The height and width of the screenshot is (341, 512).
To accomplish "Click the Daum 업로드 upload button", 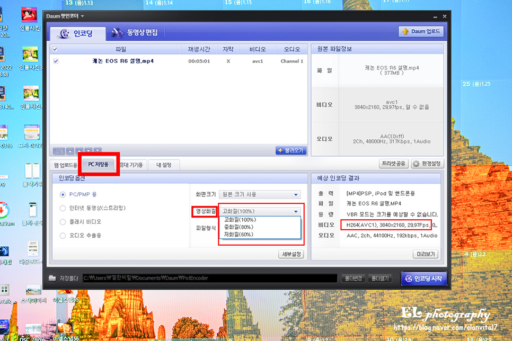I will (x=421, y=31).
